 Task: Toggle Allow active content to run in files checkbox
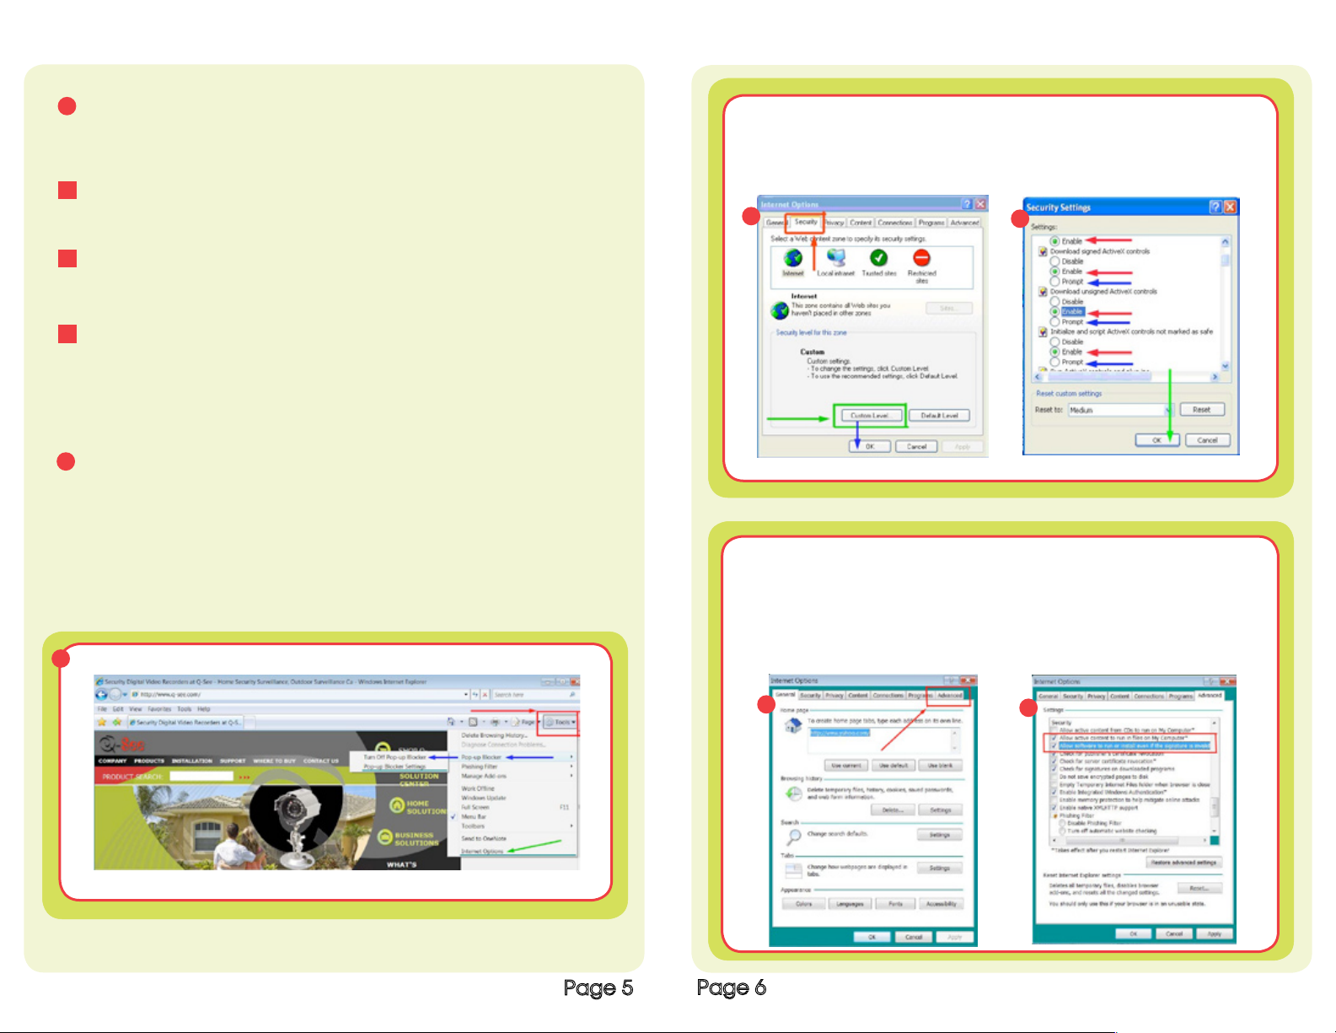pyautogui.click(x=1054, y=738)
